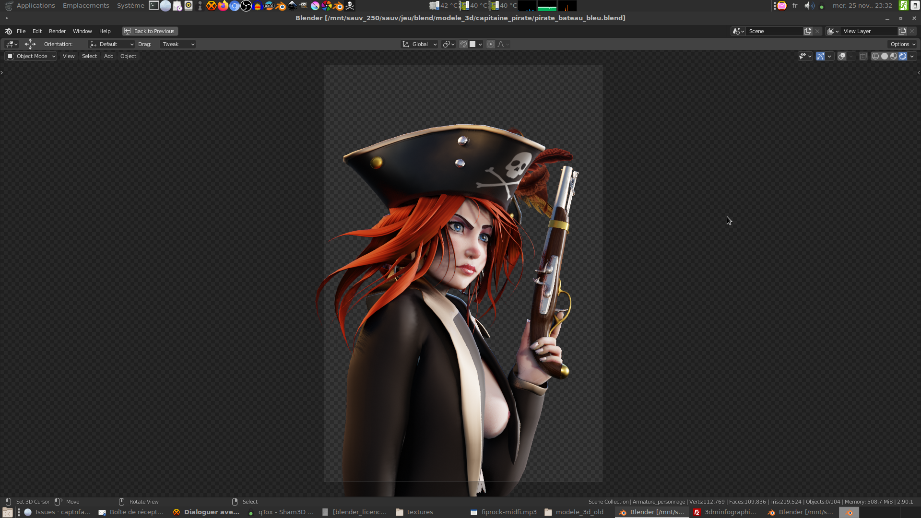This screenshot has height=518, width=921.
Task: Toggle X-ray mode
Action: pyautogui.click(x=863, y=56)
